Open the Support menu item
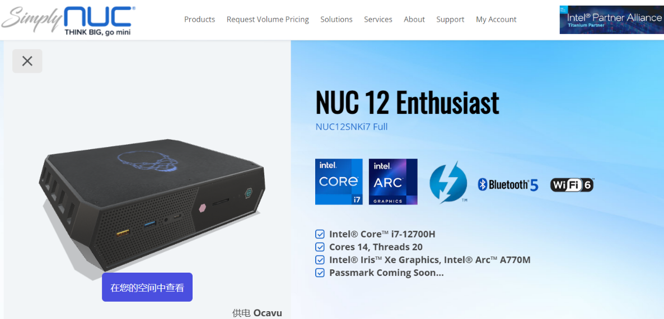This screenshot has height=319, width=664. 450,20
